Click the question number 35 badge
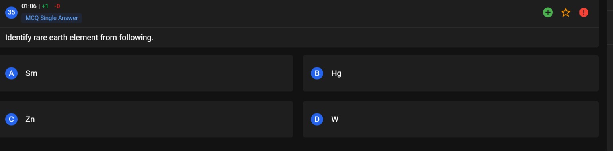The image size is (613, 151). [x=11, y=12]
